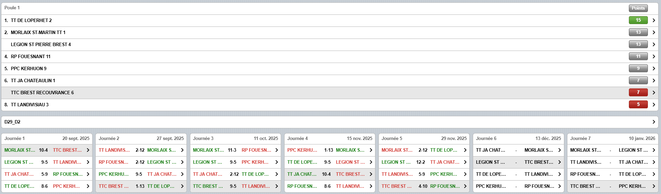Screen dimensions: 661x194
Task: Click arrow beside TT LANDIVISIAU 3
Action: (x=654, y=105)
